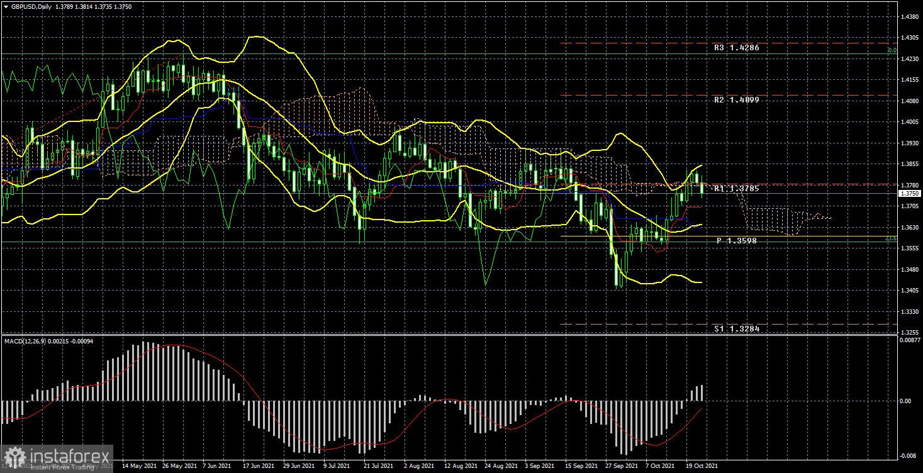Click the 14 May 2021 date label

point(140,467)
